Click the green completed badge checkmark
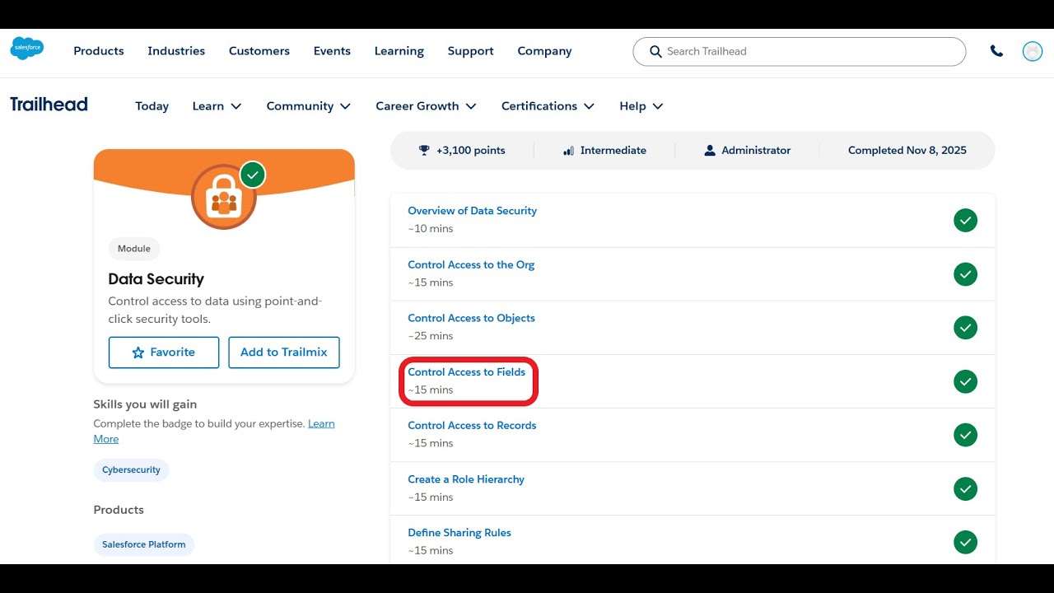This screenshot has height=593, width=1054. (253, 175)
